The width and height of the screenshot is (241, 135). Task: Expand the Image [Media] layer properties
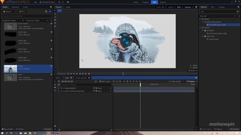tap(58, 88)
